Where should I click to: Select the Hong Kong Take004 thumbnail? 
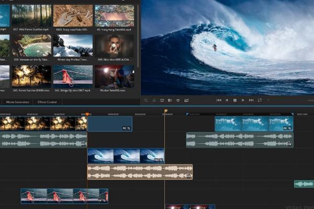pyautogui.click(x=114, y=16)
